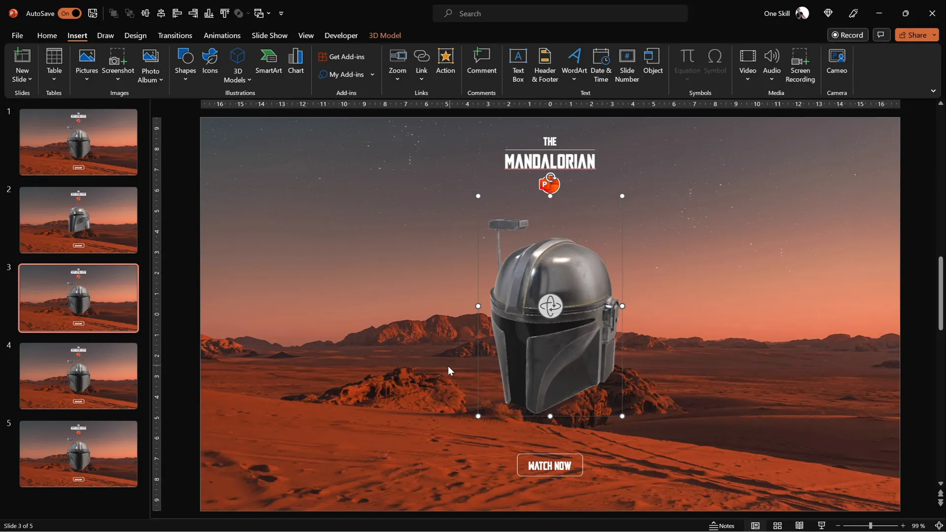Fit slide to current window
The width and height of the screenshot is (946, 532).
939,526
